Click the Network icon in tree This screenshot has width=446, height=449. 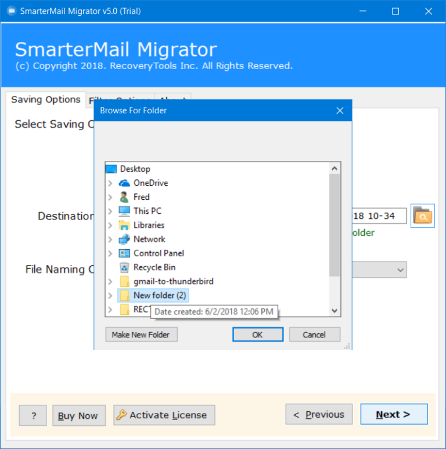124,239
